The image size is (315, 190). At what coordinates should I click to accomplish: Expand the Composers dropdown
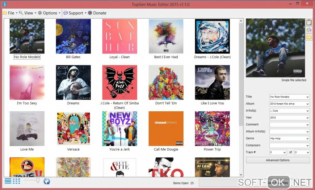[308, 145]
